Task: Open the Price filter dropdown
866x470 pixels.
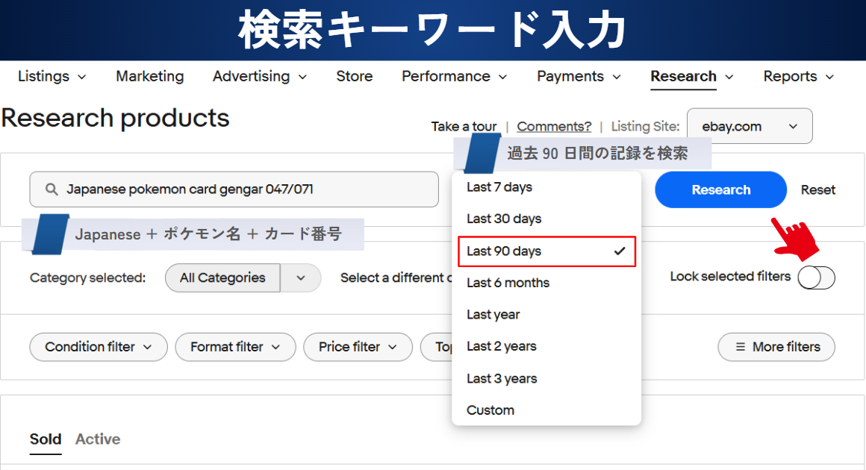Action: (x=358, y=347)
